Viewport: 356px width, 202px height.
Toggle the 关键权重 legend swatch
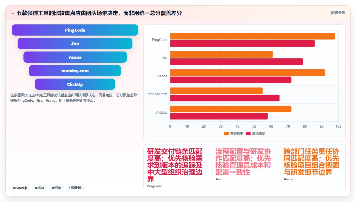click(226, 134)
